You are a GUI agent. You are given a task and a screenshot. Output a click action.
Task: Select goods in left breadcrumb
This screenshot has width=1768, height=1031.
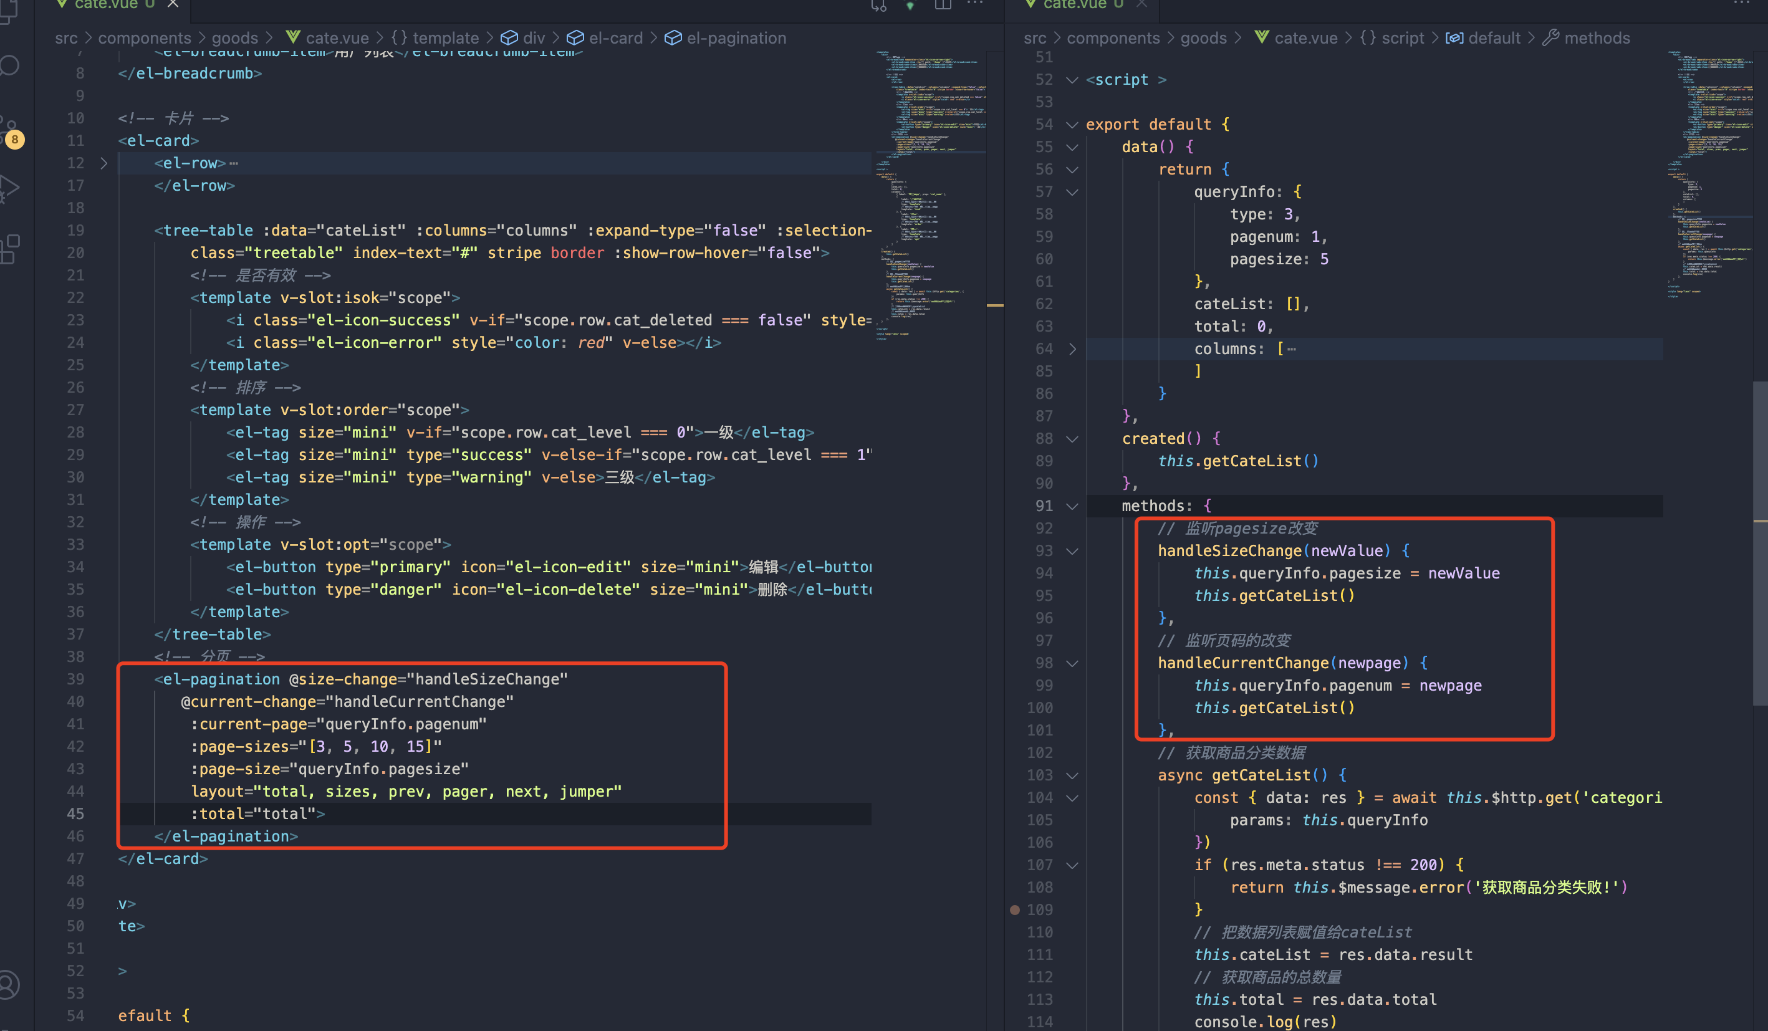[235, 38]
